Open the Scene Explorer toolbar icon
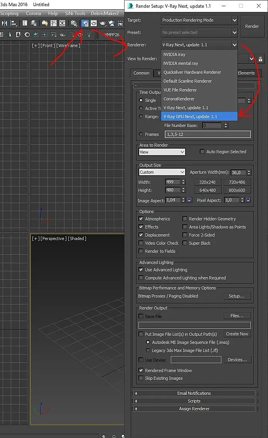Viewport: 268px width, 438px height. [x=25, y=23]
